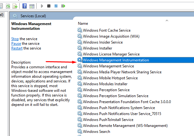Sort services by the Name column header
Viewport: 194px width, 136px height.
coord(83,24)
